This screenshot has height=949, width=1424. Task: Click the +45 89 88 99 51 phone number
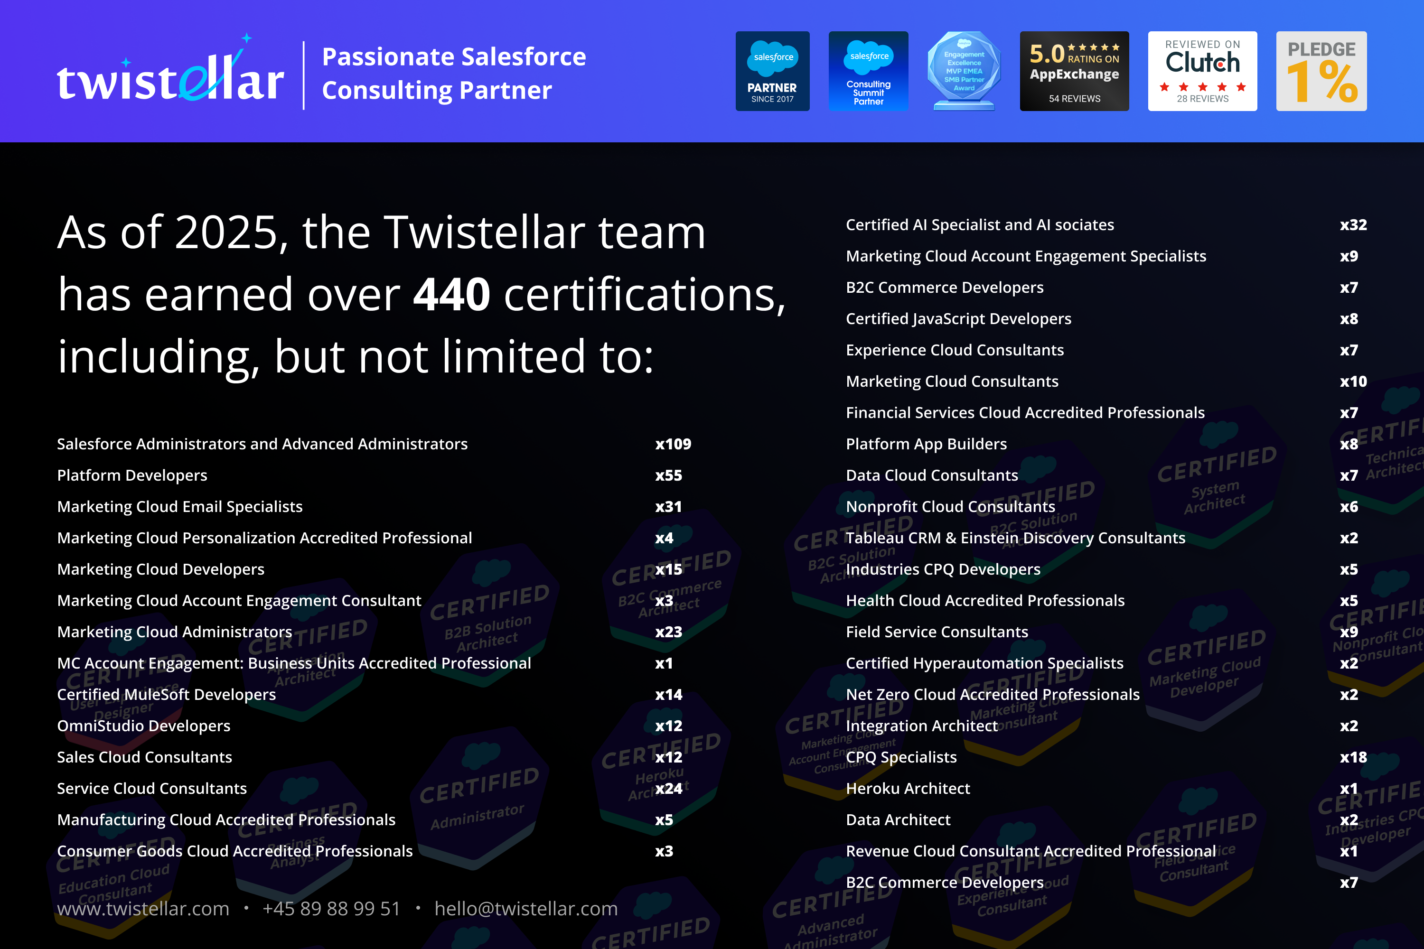click(x=331, y=909)
